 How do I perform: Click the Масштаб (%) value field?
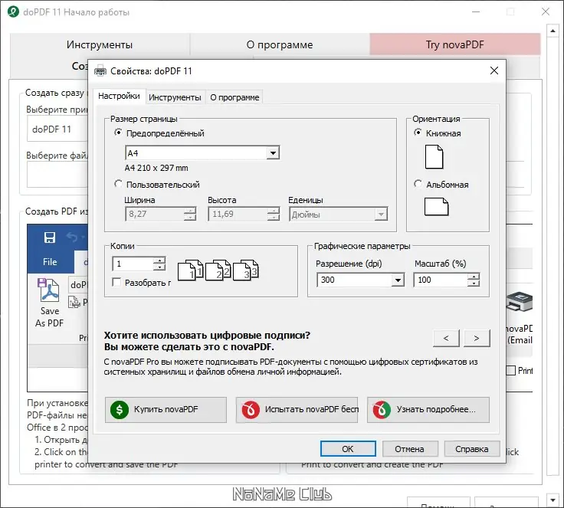(441, 280)
